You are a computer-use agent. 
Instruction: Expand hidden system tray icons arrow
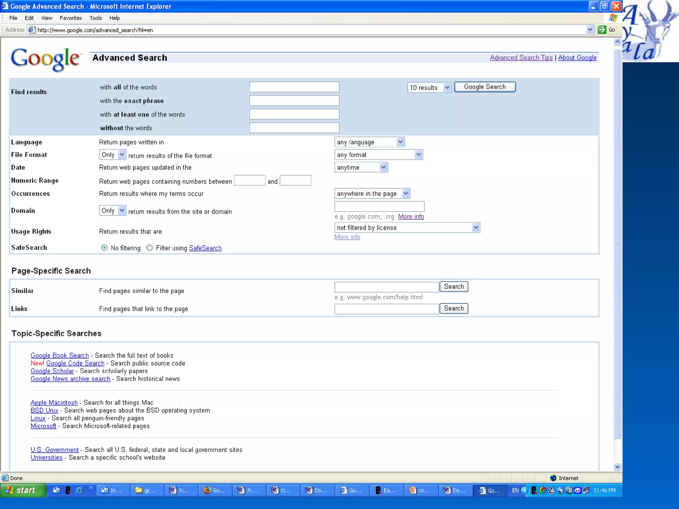point(525,490)
